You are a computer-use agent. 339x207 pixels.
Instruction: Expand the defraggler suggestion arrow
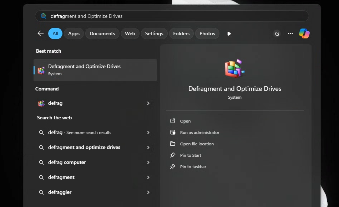click(x=148, y=192)
